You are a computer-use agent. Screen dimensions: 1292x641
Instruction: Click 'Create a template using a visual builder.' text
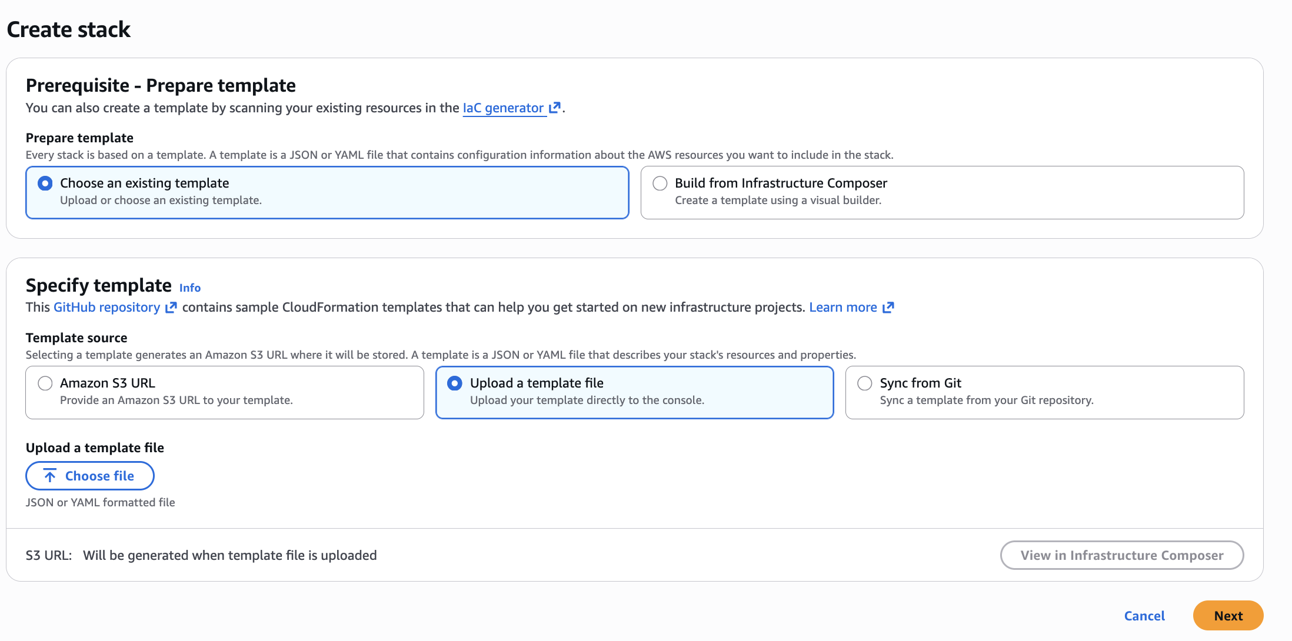coord(778,201)
